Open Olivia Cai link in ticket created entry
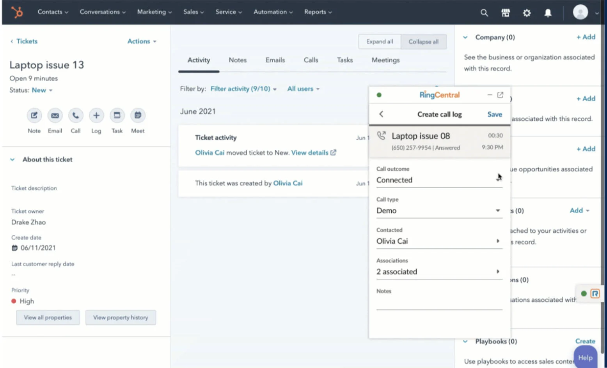Screen dimensions: 607x368 tap(288, 183)
